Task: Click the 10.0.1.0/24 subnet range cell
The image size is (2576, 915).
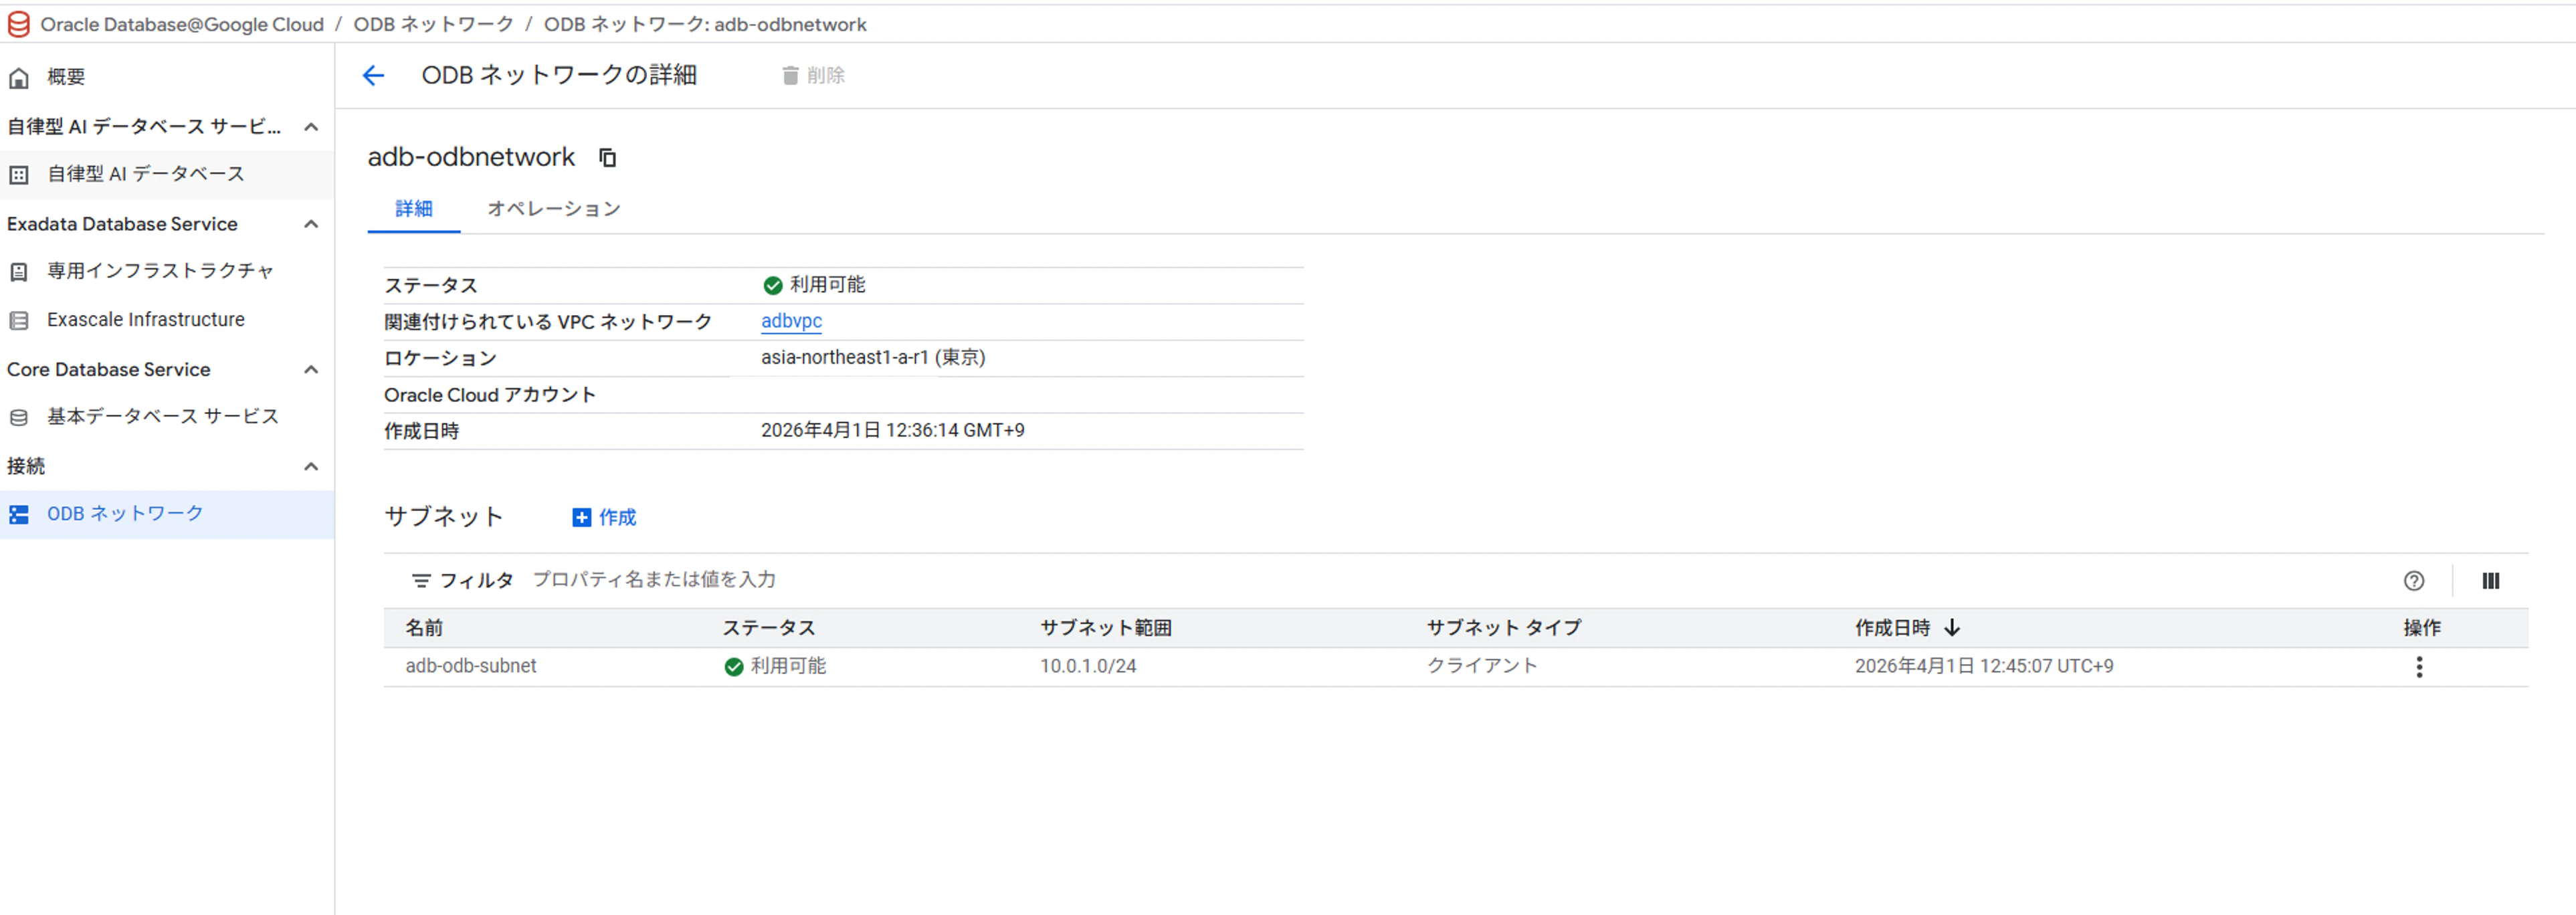Action: point(1088,666)
